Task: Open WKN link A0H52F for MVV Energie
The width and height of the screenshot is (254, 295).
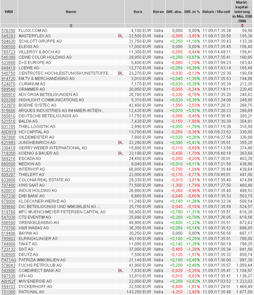Action: coord(9,281)
